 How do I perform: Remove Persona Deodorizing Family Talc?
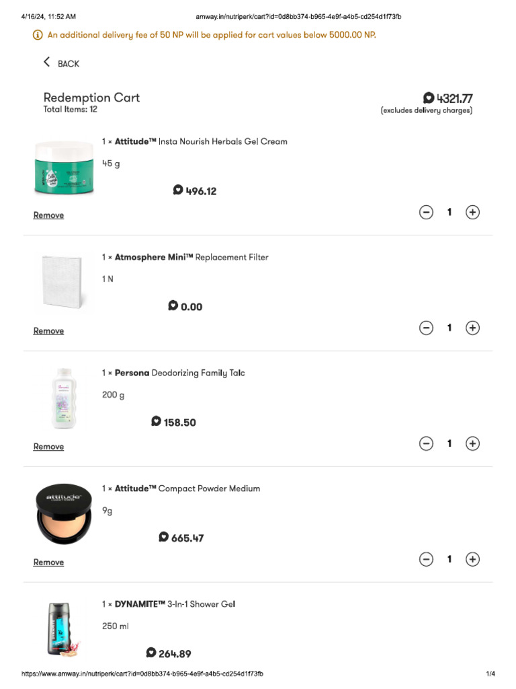48,447
